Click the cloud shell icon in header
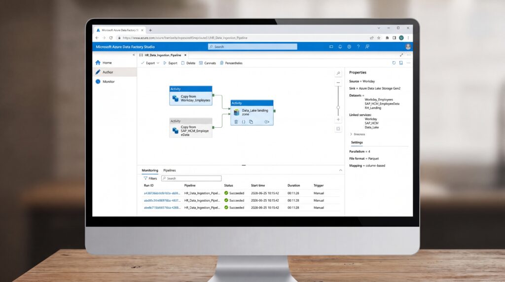This screenshot has height=282, width=505. click(x=331, y=47)
